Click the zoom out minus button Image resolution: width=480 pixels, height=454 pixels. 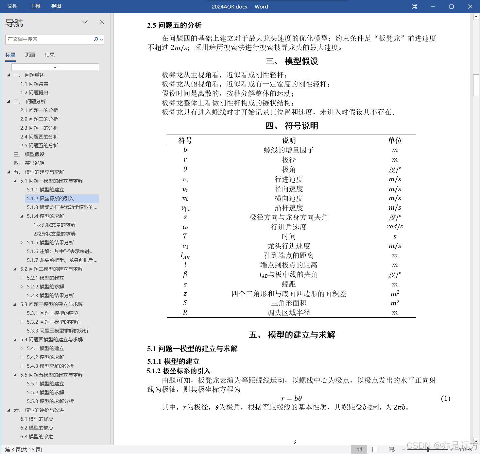(x=403, y=449)
